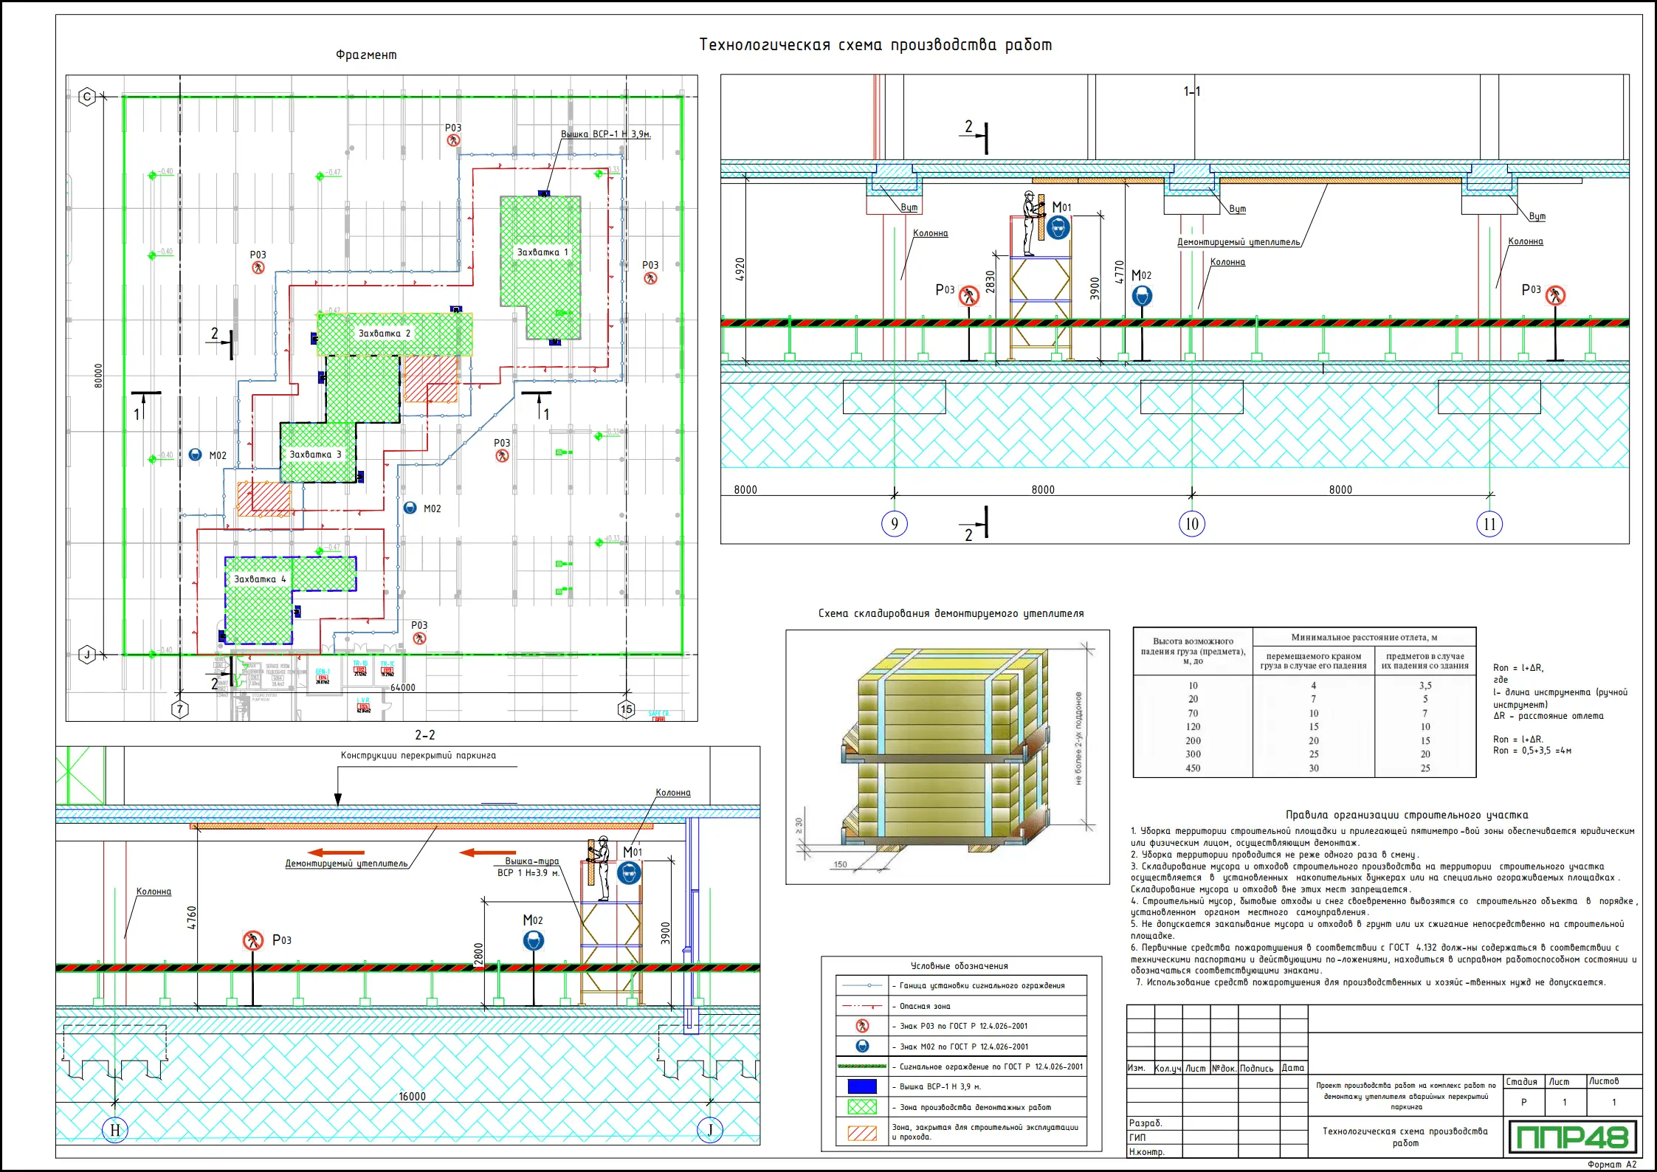The image size is (1657, 1172).
Task: Click the Условные обозначения legend heading
Action: click(959, 966)
